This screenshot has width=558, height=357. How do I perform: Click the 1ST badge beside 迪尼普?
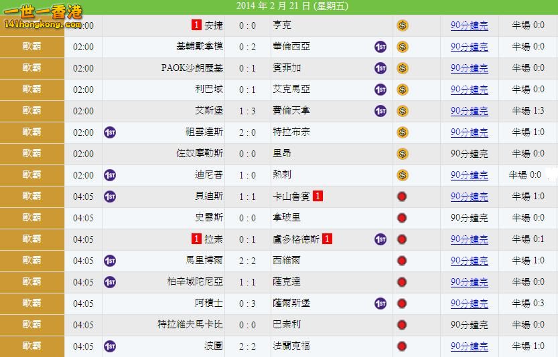(x=111, y=175)
